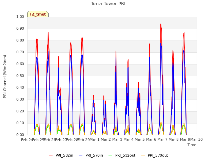Viewport: 217px width, 162px height.
Task: Toggle the PRI_570in legend entry
Action: point(91,155)
